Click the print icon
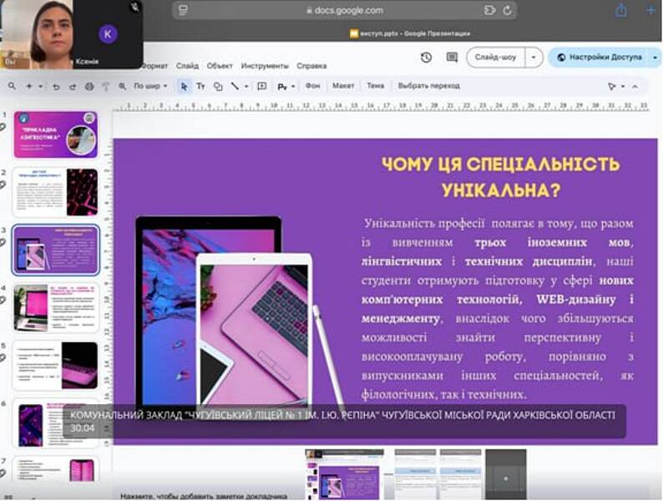This screenshot has width=663, height=501. [90, 86]
